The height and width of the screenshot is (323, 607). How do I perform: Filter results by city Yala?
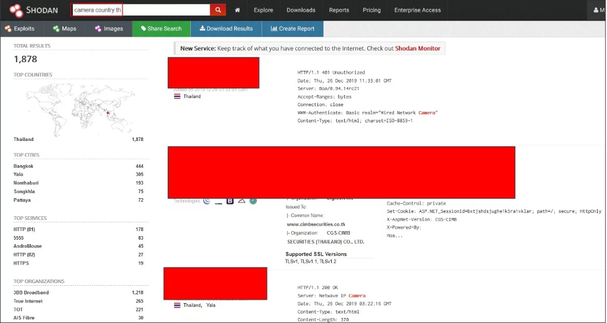point(18,174)
